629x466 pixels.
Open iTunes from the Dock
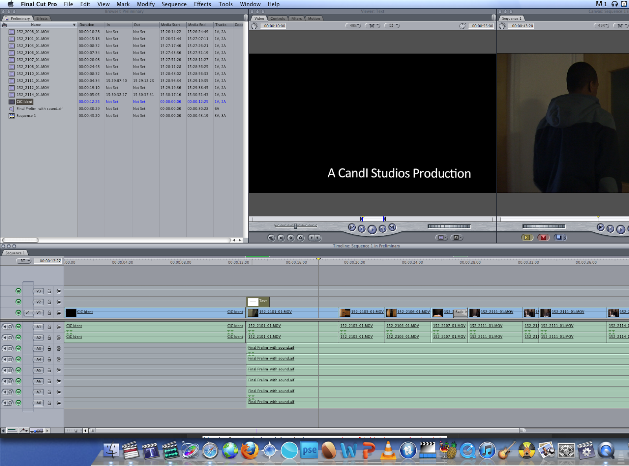point(487,451)
